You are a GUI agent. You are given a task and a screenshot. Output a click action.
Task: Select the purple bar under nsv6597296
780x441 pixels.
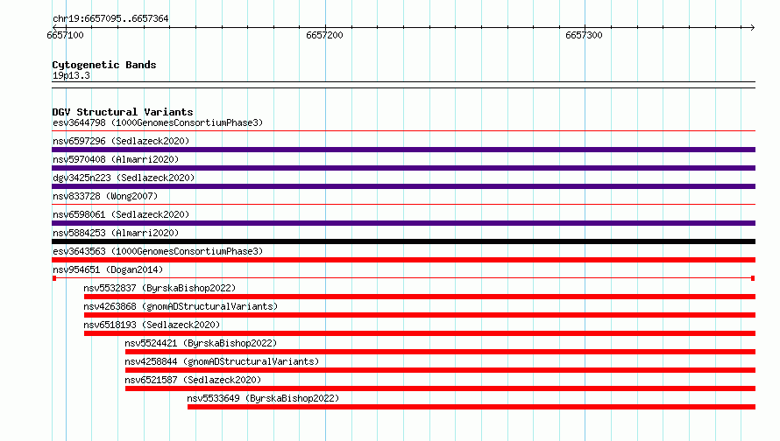tap(403, 150)
